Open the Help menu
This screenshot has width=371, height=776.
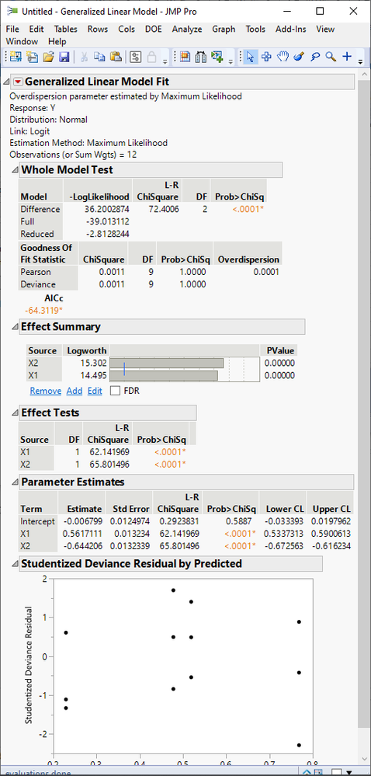(x=57, y=42)
